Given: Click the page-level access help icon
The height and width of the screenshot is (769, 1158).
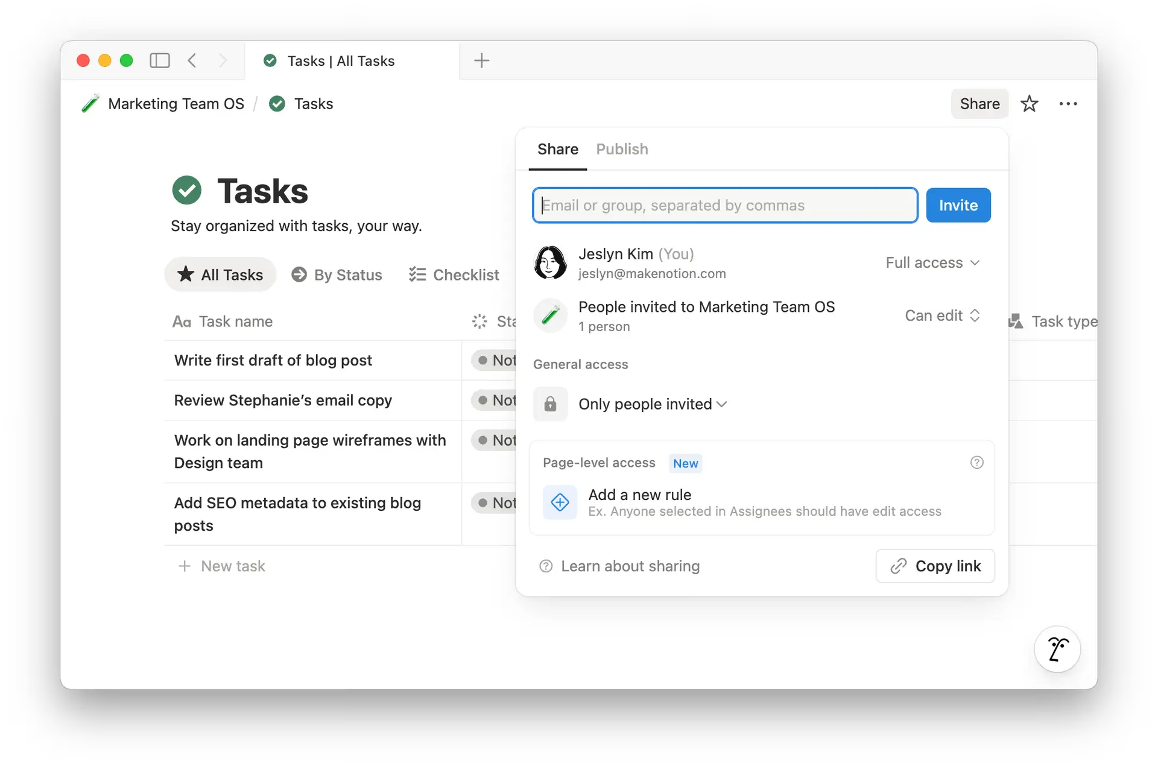Looking at the screenshot, I should [976, 463].
